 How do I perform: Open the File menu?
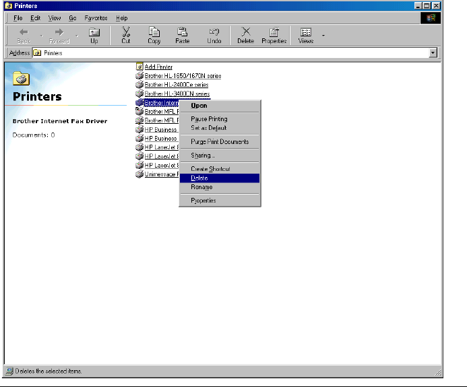coord(18,17)
